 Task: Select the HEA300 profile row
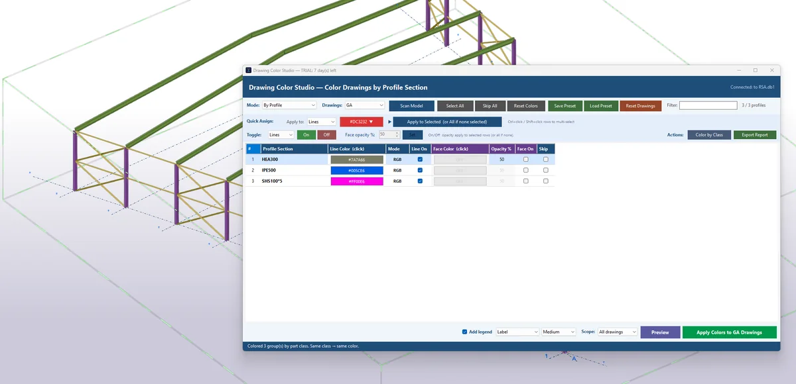click(x=400, y=160)
